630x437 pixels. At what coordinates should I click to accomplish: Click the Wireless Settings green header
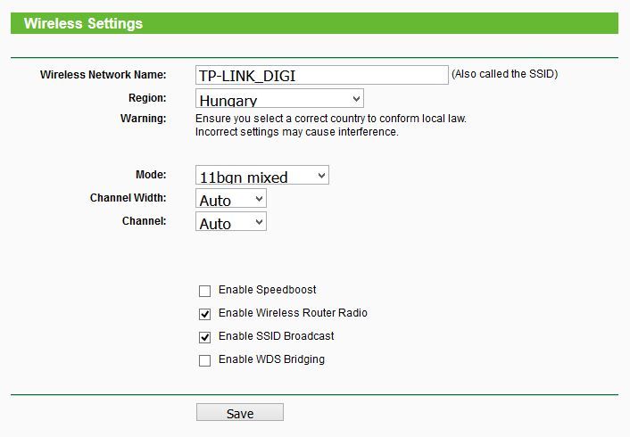point(314,23)
